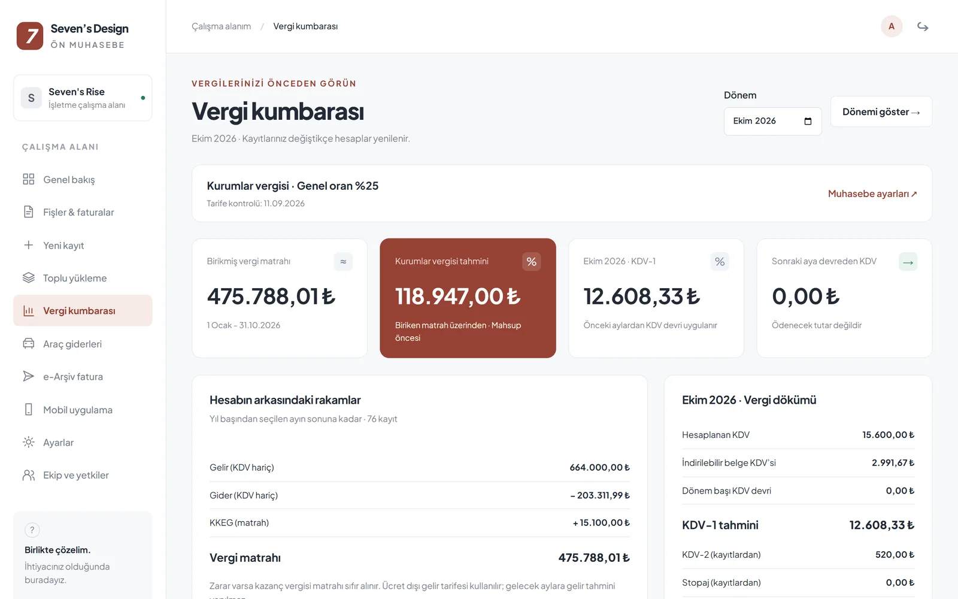Open the Genel bakış dashboard icon
The image size is (958, 599).
pyautogui.click(x=29, y=179)
